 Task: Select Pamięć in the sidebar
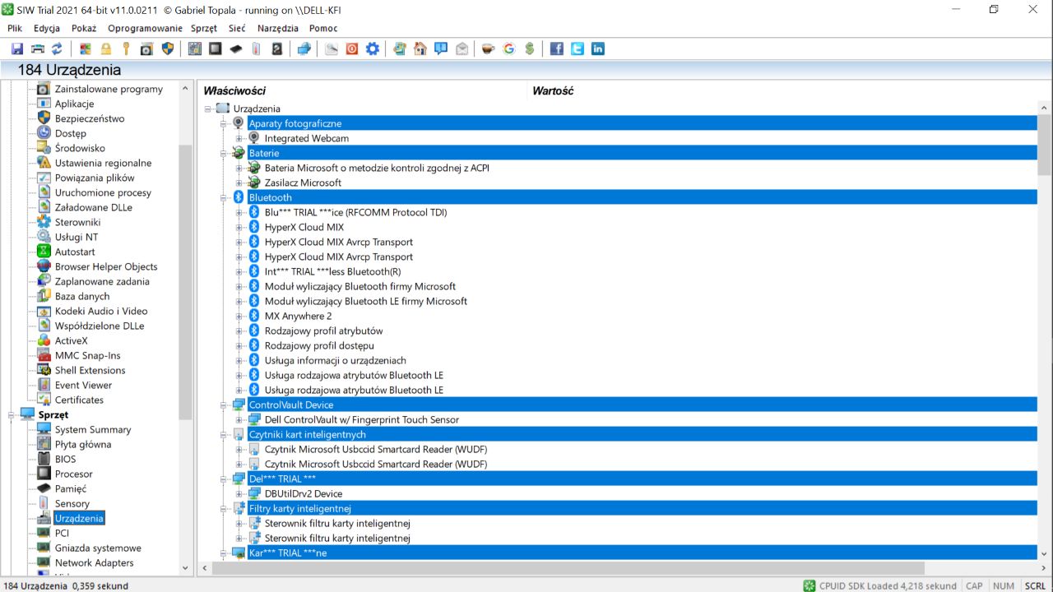[71, 488]
